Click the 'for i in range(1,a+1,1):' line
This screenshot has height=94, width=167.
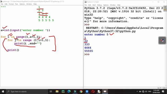21,37
